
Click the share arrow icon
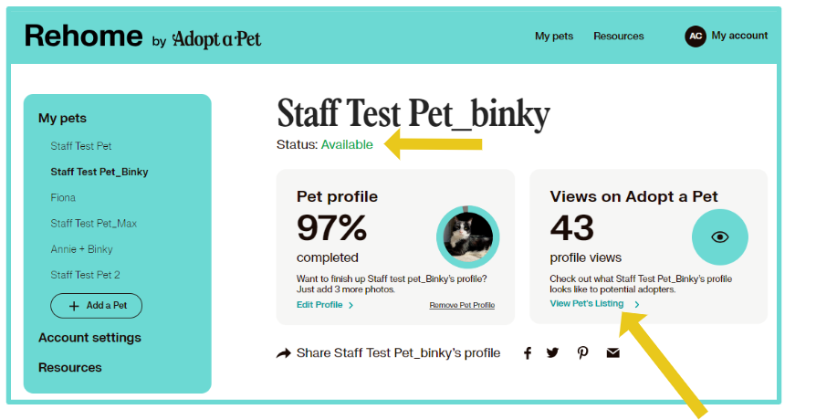(284, 353)
